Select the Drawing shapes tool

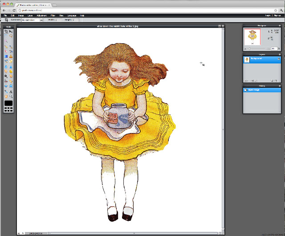[x=11, y=61]
